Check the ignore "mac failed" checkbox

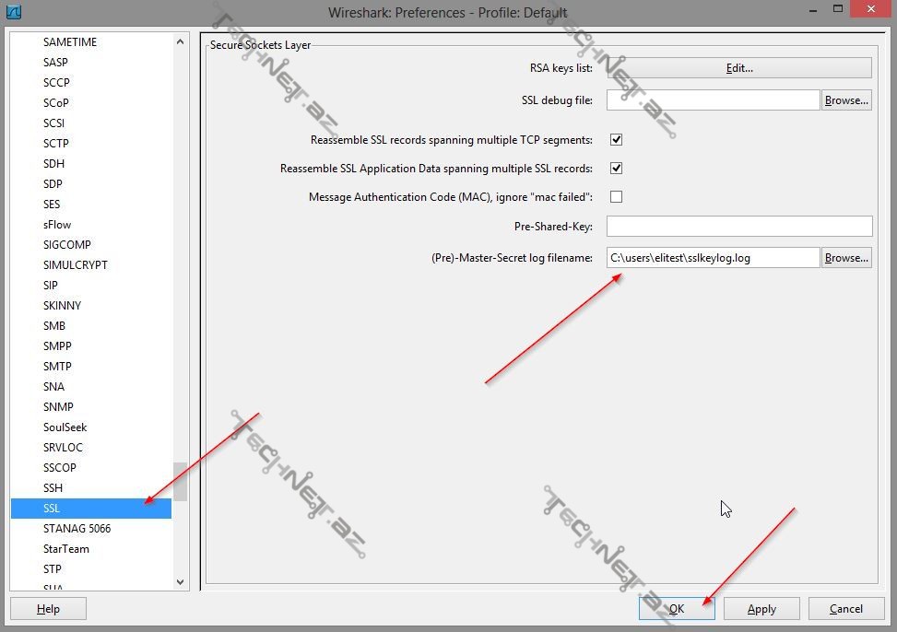616,197
